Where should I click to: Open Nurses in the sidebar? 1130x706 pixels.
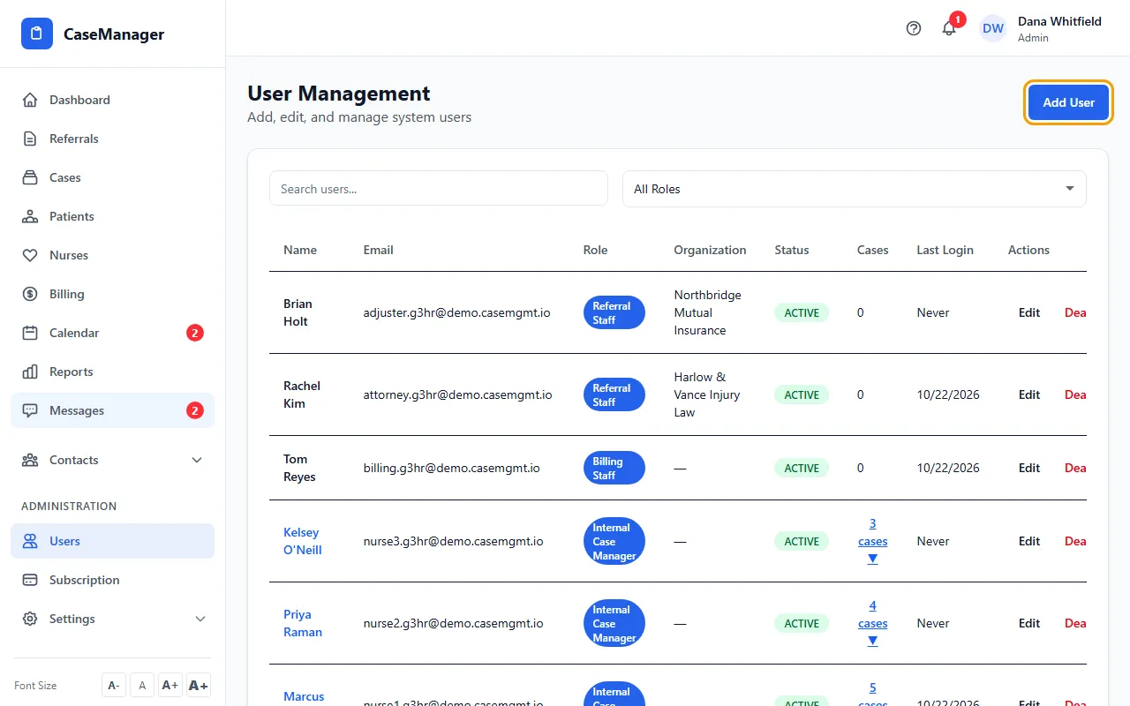tap(112, 255)
